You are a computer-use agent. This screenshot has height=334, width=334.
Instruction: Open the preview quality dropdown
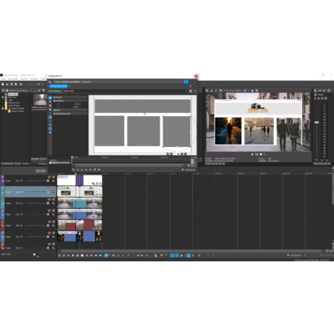coord(234,90)
